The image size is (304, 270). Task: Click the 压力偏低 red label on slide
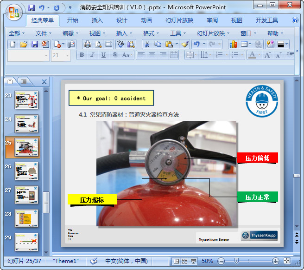(x=258, y=158)
